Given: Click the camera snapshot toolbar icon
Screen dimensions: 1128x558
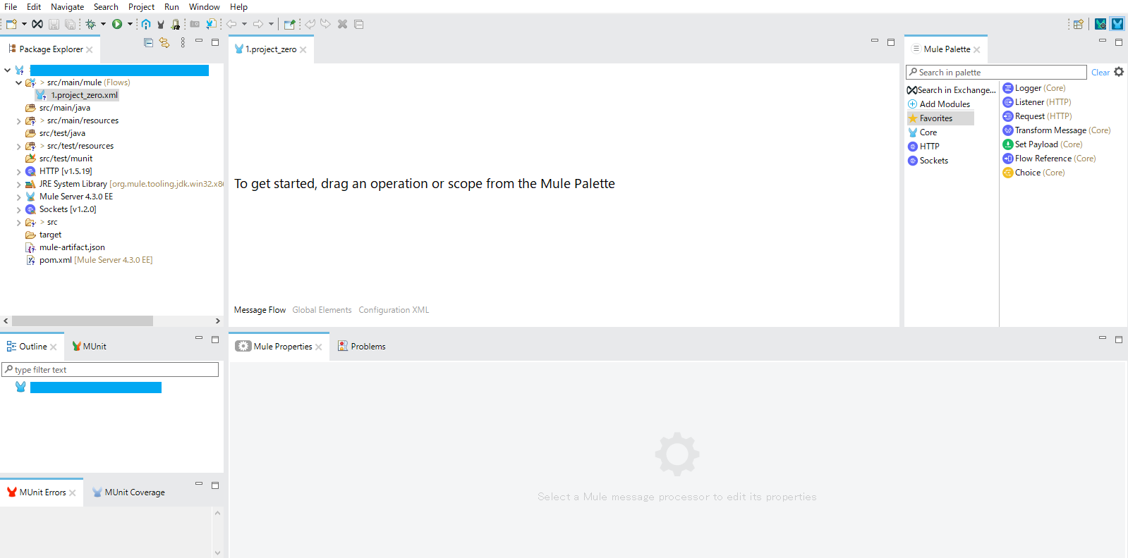Looking at the screenshot, I should click(x=195, y=24).
